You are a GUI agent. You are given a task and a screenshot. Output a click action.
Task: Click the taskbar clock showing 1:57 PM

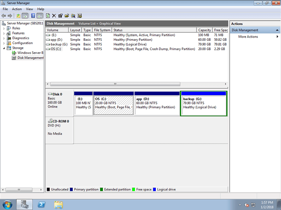pyautogui.click(x=267, y=205)
